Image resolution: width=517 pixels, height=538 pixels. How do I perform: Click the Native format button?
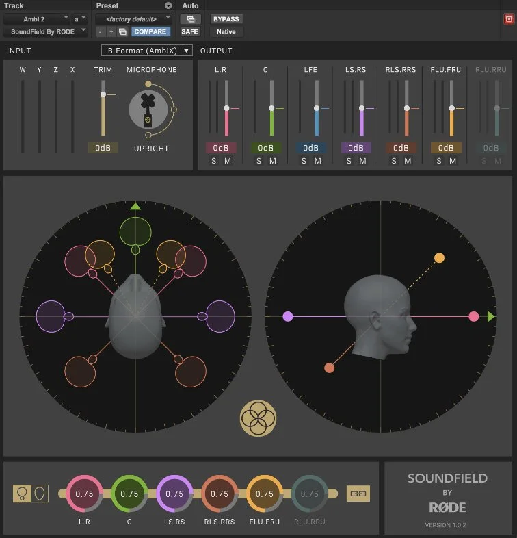click(226, 31)
